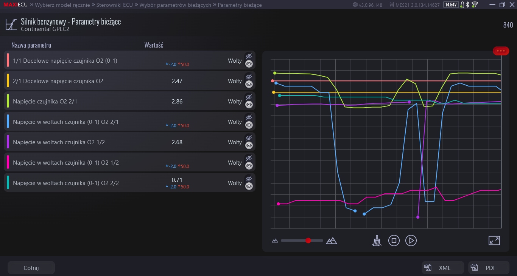Start graph playback with the play button

(411, 241)
